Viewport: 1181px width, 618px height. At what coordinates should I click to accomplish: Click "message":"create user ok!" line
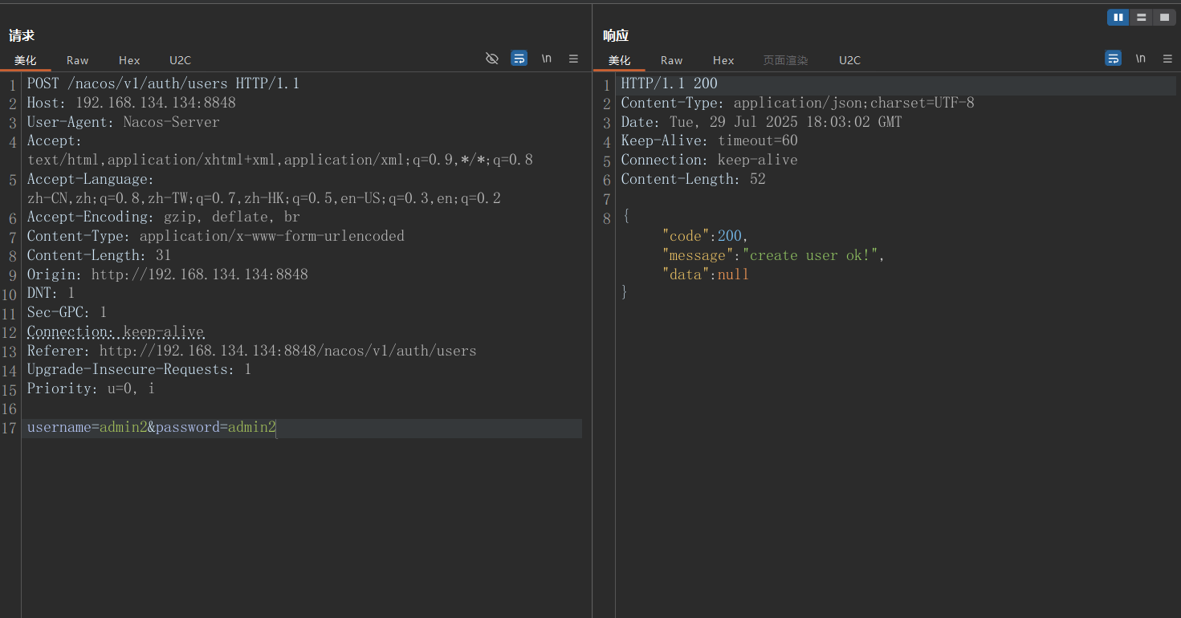pyautogui.click(x=773, y=255)
